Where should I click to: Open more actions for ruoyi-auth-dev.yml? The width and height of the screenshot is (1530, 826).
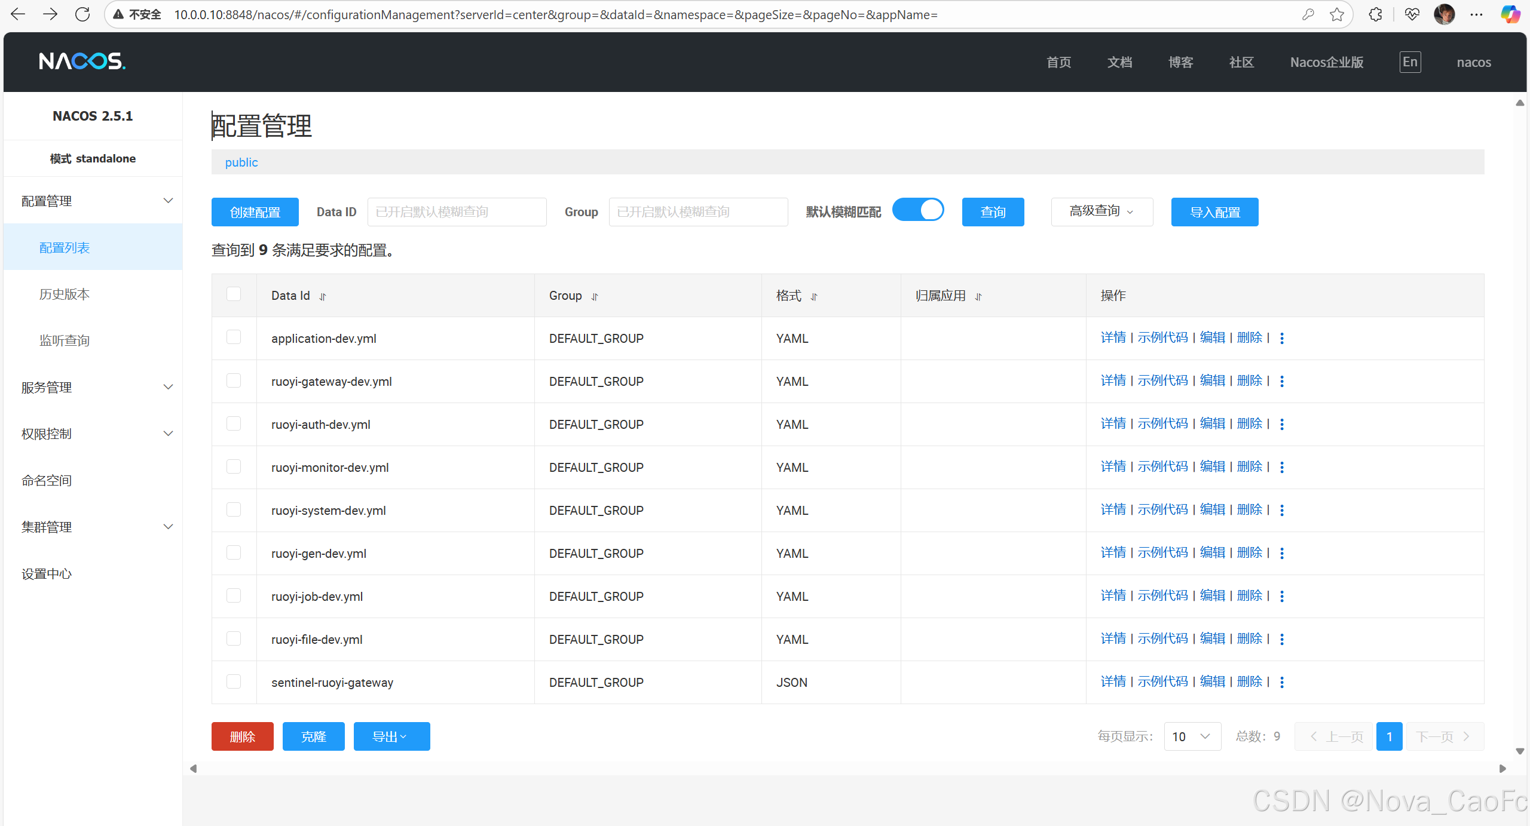click(x=1282, y=424)
